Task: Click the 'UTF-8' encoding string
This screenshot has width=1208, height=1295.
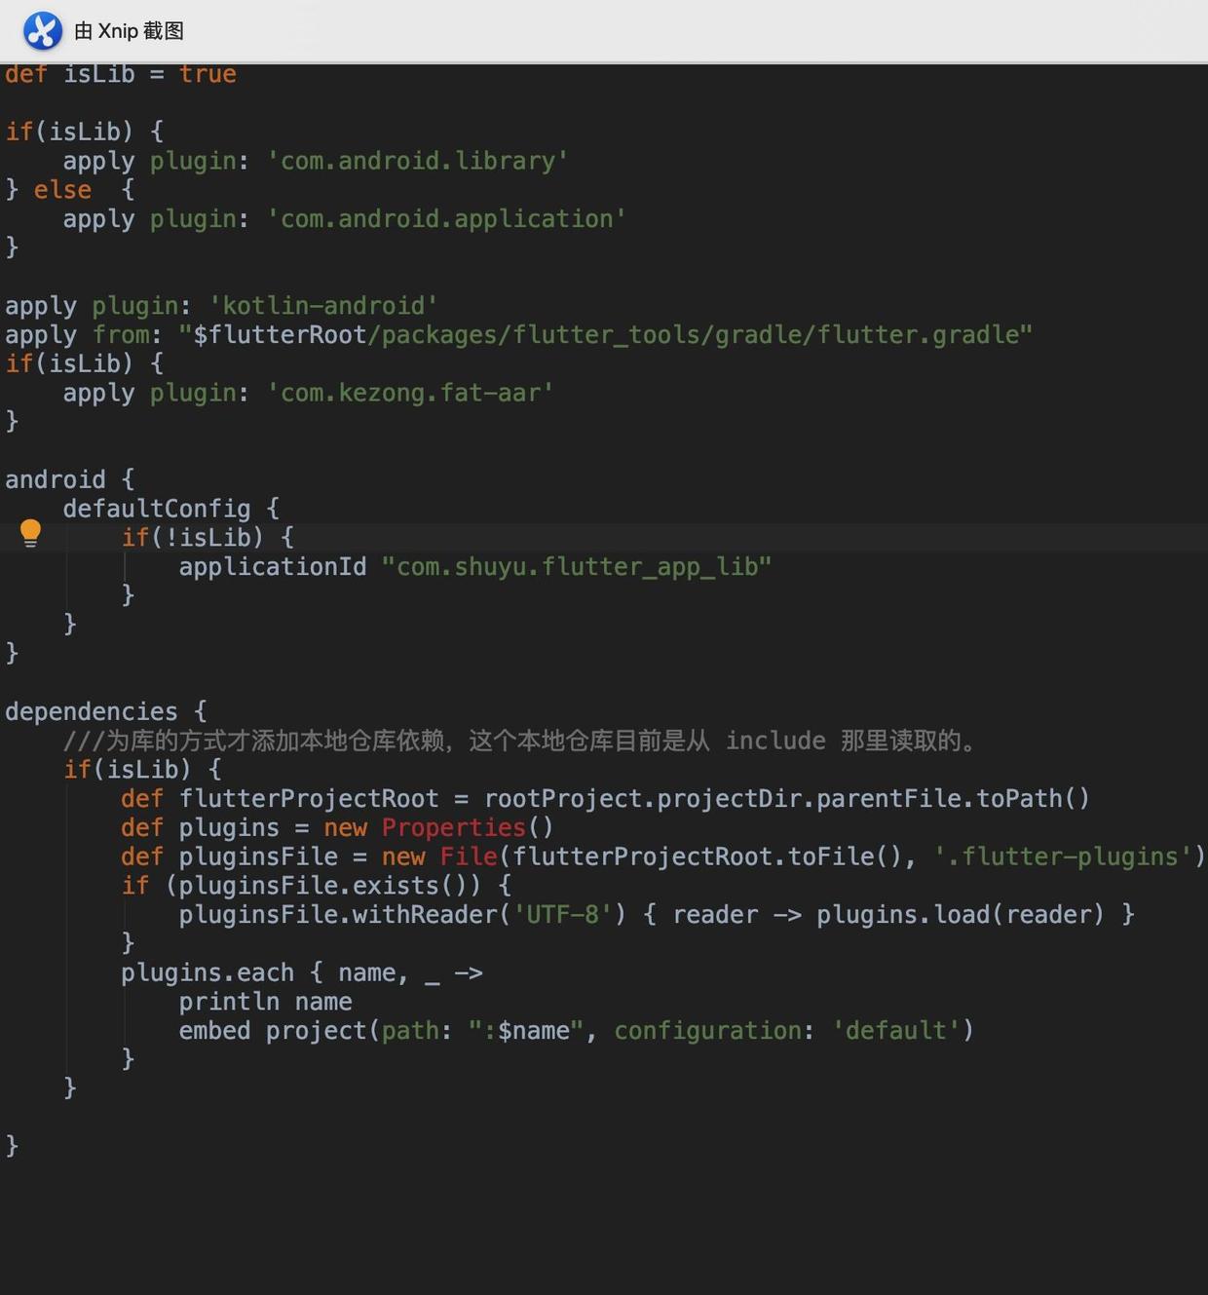Action: [x=562, y=915]
